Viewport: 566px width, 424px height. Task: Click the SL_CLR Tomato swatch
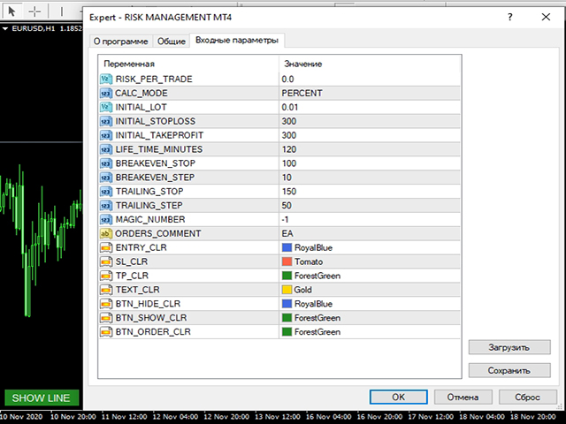click(287, 261)
